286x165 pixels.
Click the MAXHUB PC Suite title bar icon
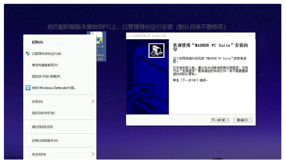[129, 36]
